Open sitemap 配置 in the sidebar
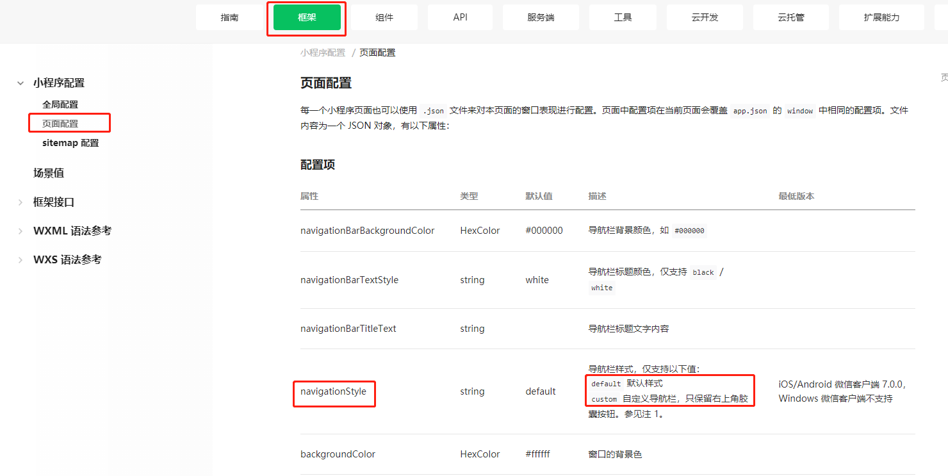Viewport: 948px width, 476px height. 70,143
